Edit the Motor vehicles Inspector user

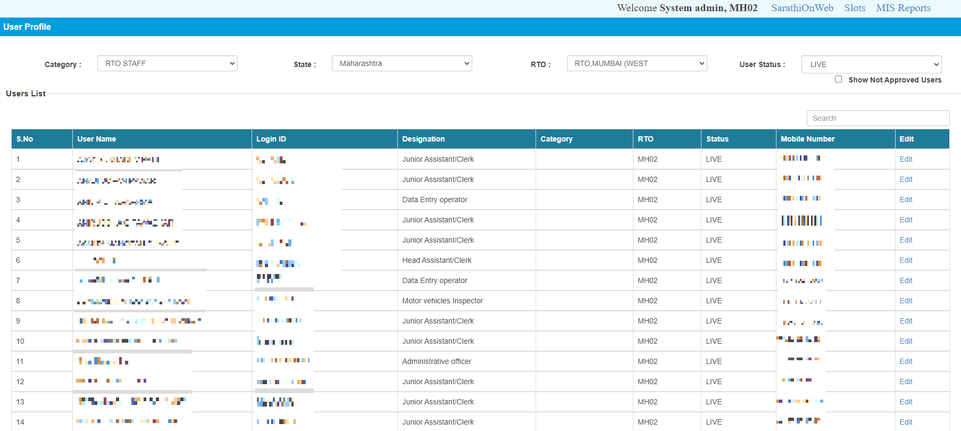click(906, 301)
